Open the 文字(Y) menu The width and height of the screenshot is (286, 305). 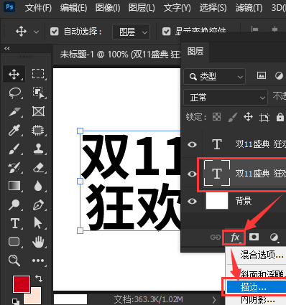[x=177, y=8]
